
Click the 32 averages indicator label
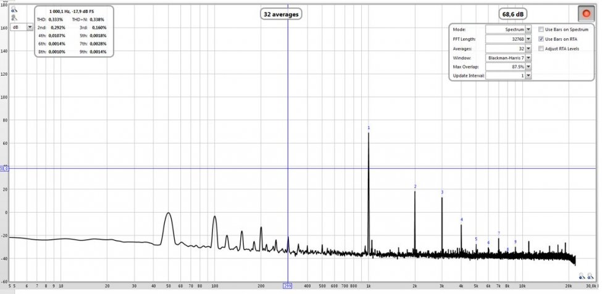pyautogui.click(x=281, y=15)
